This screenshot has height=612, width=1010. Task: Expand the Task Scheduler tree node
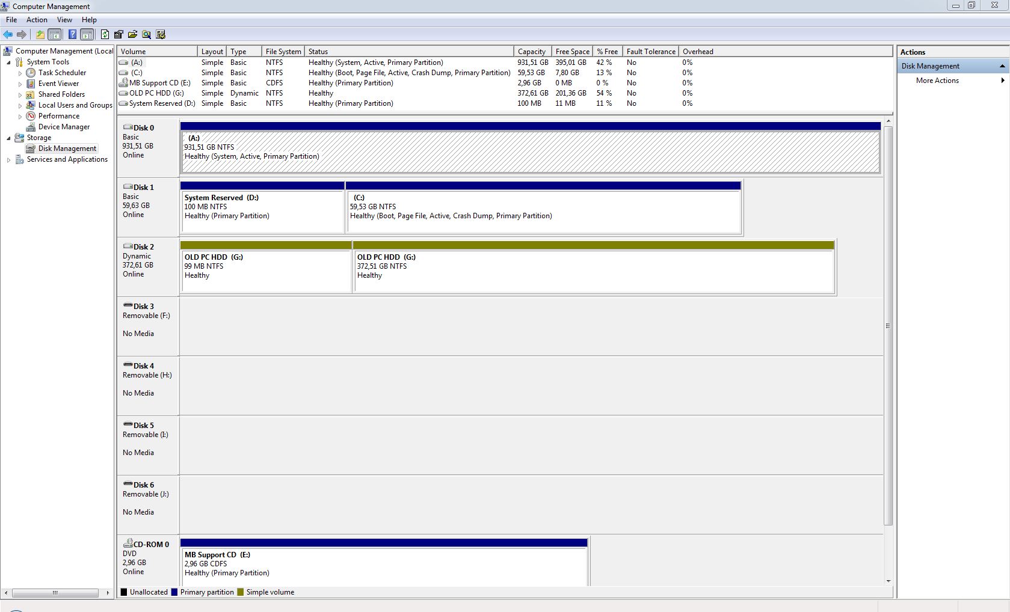[x=20, y=73]
